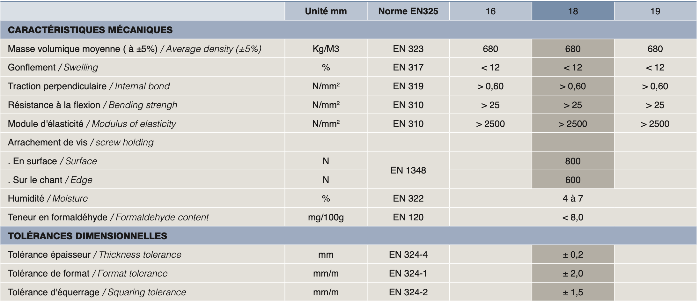Select the 800 surface screw holding value
Image resolution: width=699 pixels, height=303 pixels.
[573, 161]
